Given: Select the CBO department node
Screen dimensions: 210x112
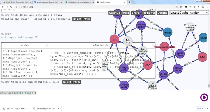Looking at the screenshot, I should coord(148,65).
